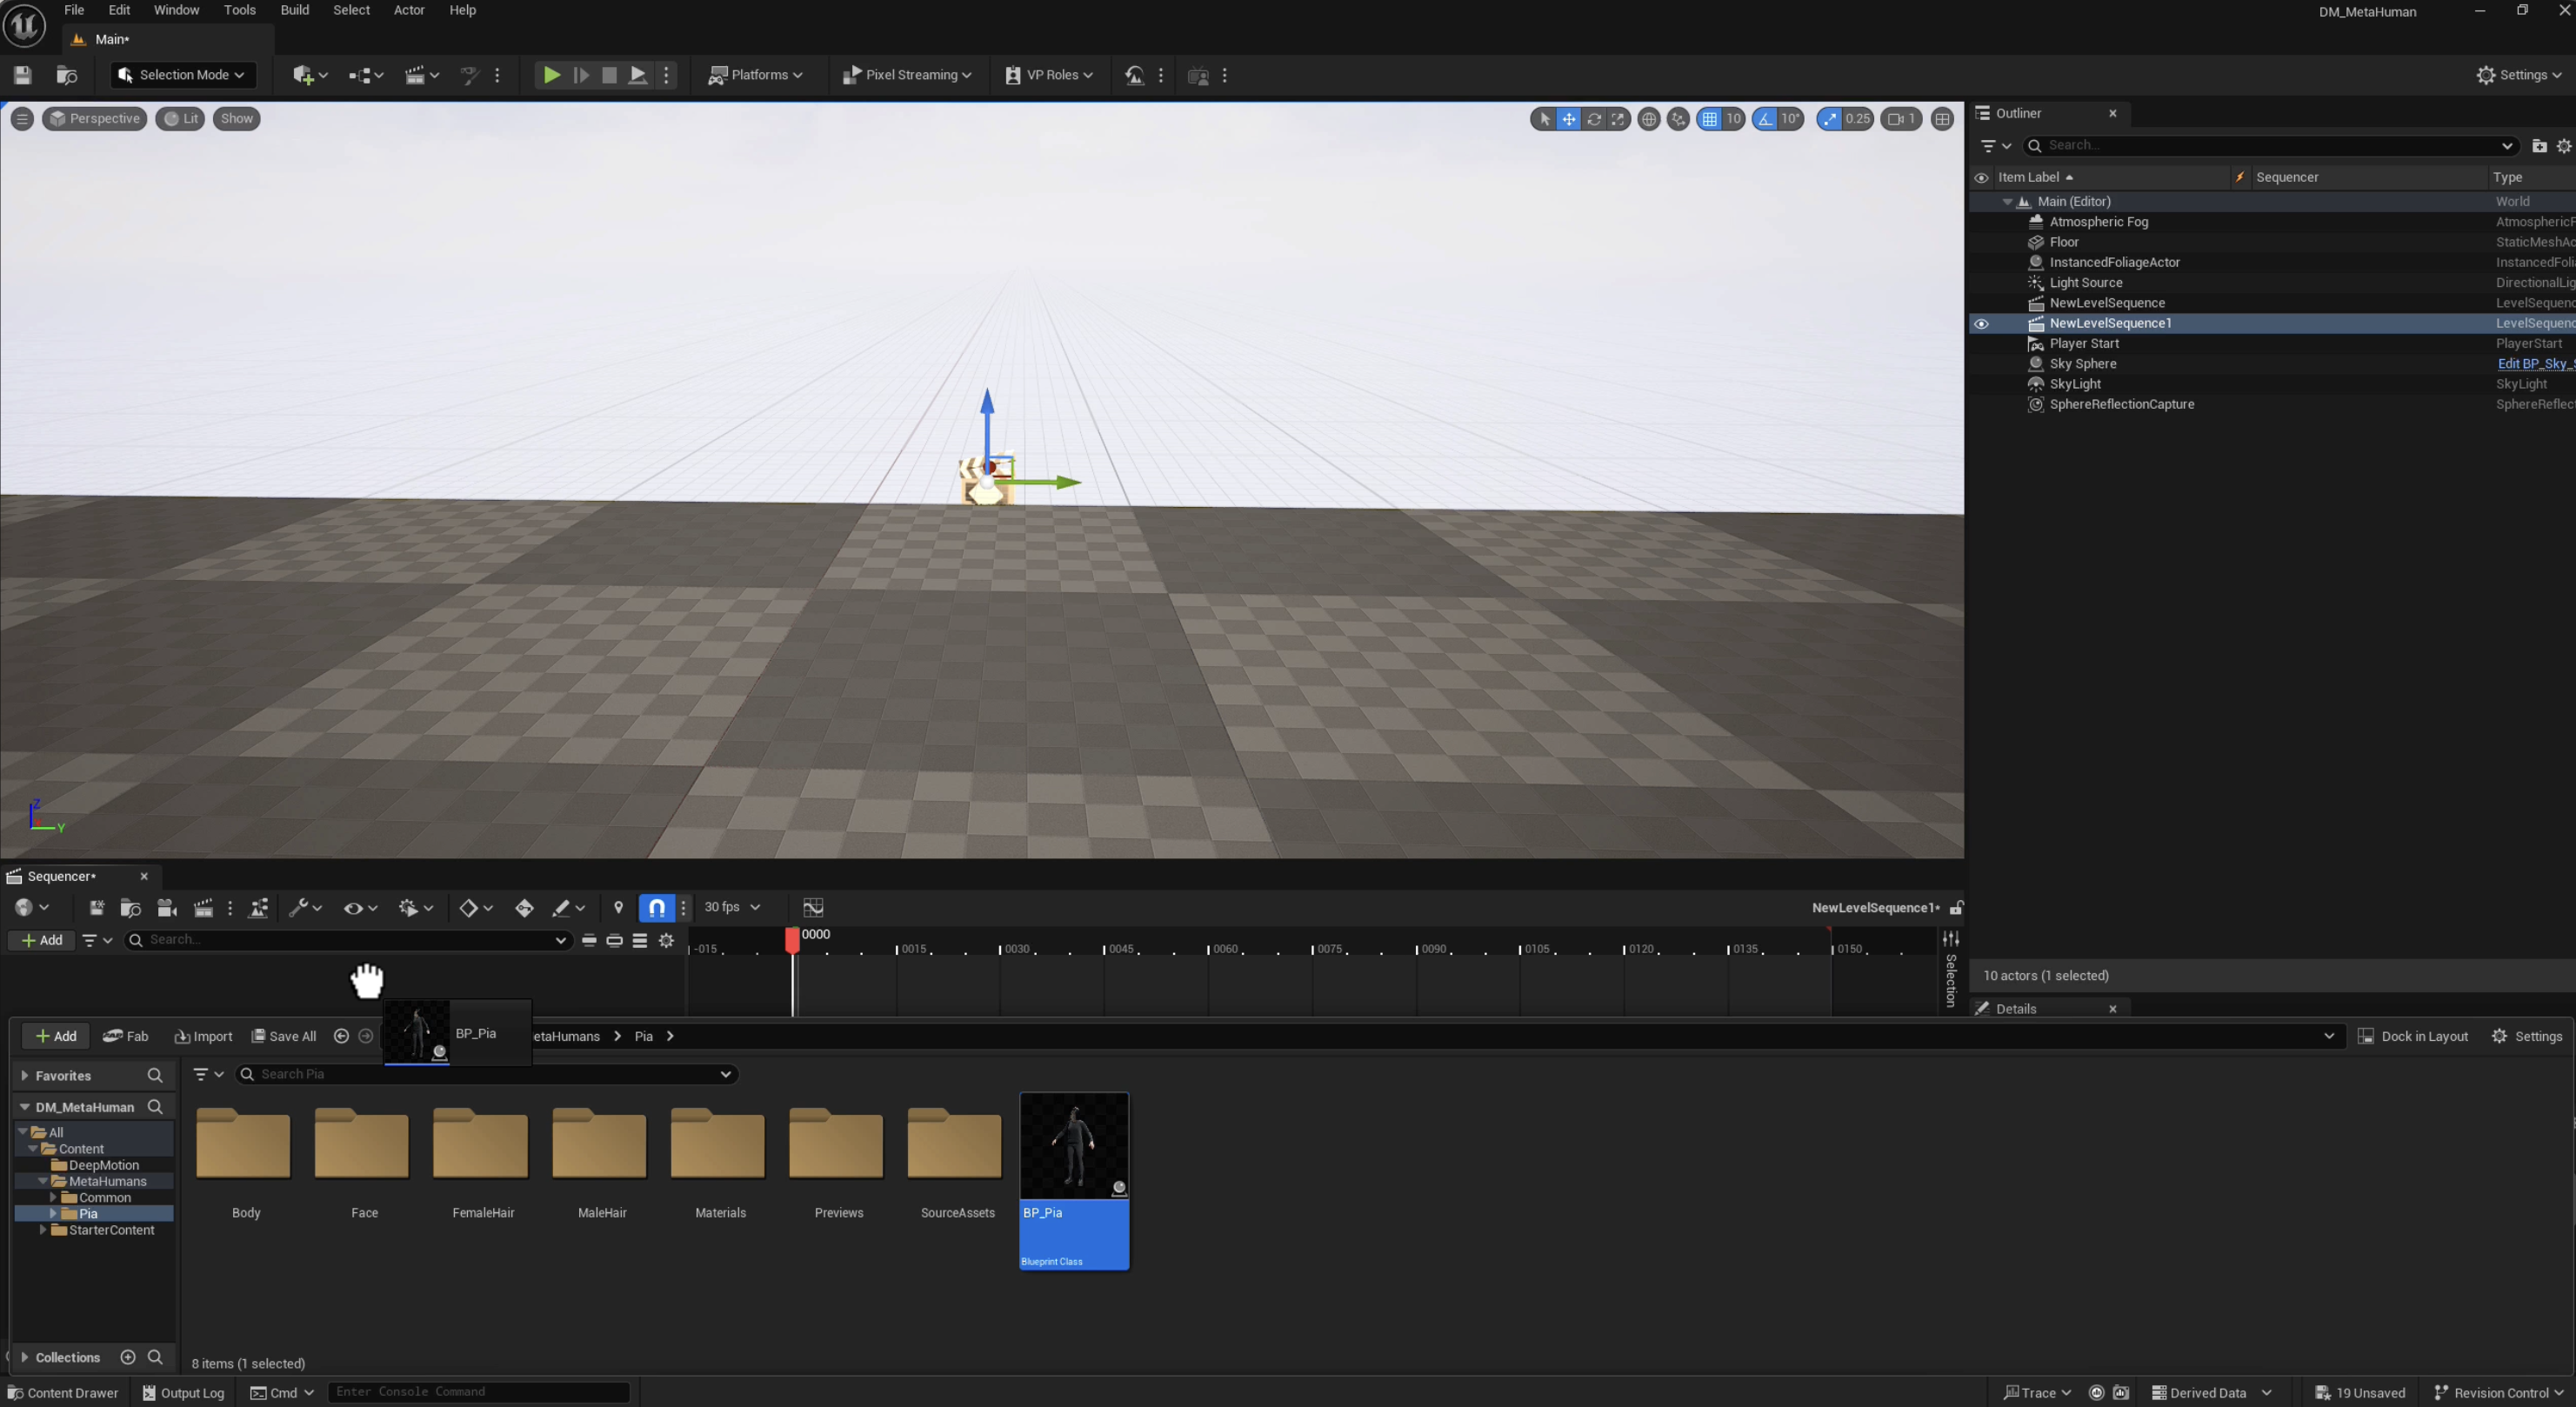The image size is (2576, 1407).
Task: Expand the StarterContent folder in tree
Action: [x=43, y=1230]
